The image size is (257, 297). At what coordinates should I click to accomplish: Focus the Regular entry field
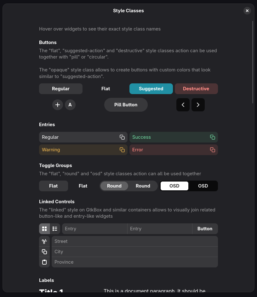coord(83,137)
